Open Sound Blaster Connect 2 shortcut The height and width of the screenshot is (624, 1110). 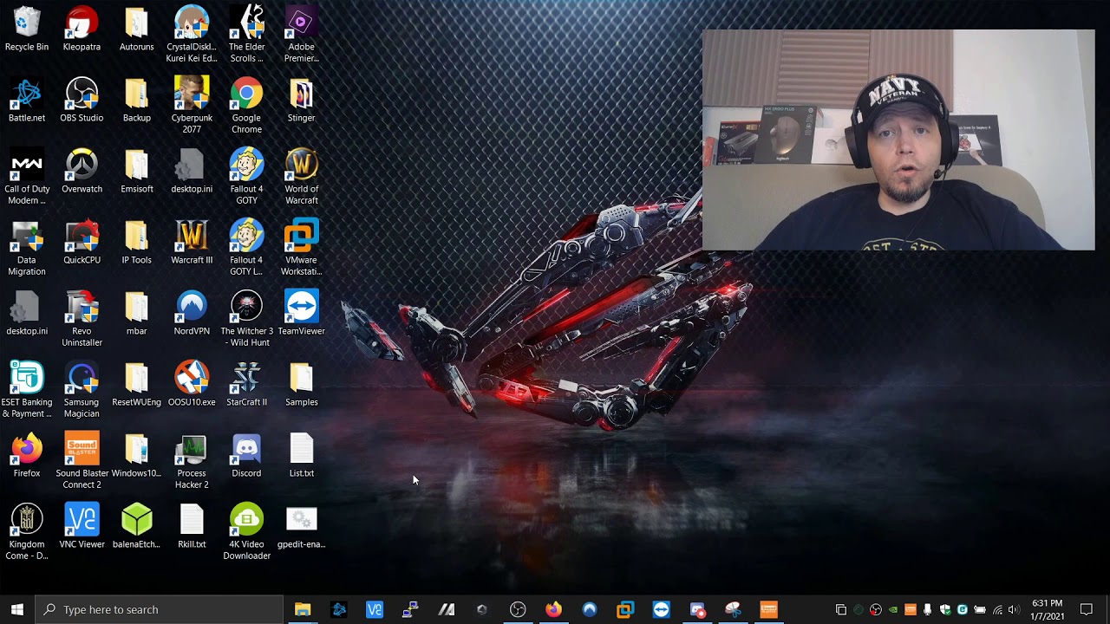tap(82, 461)
